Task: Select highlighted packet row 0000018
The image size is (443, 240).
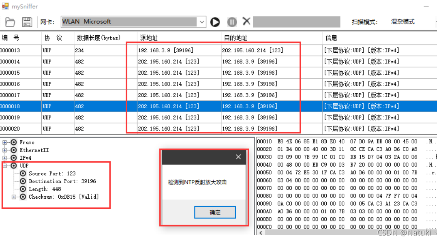Action: pyautogui.click(x=218, y=106)
